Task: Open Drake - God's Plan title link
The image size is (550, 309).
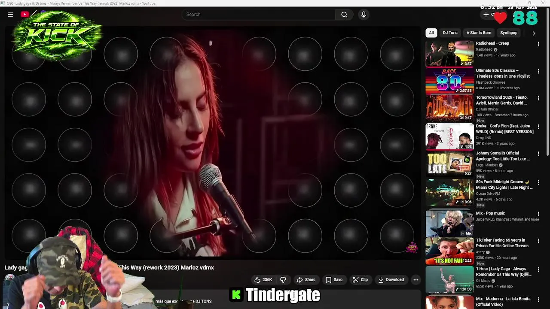Action: click(x=504, y=129)
